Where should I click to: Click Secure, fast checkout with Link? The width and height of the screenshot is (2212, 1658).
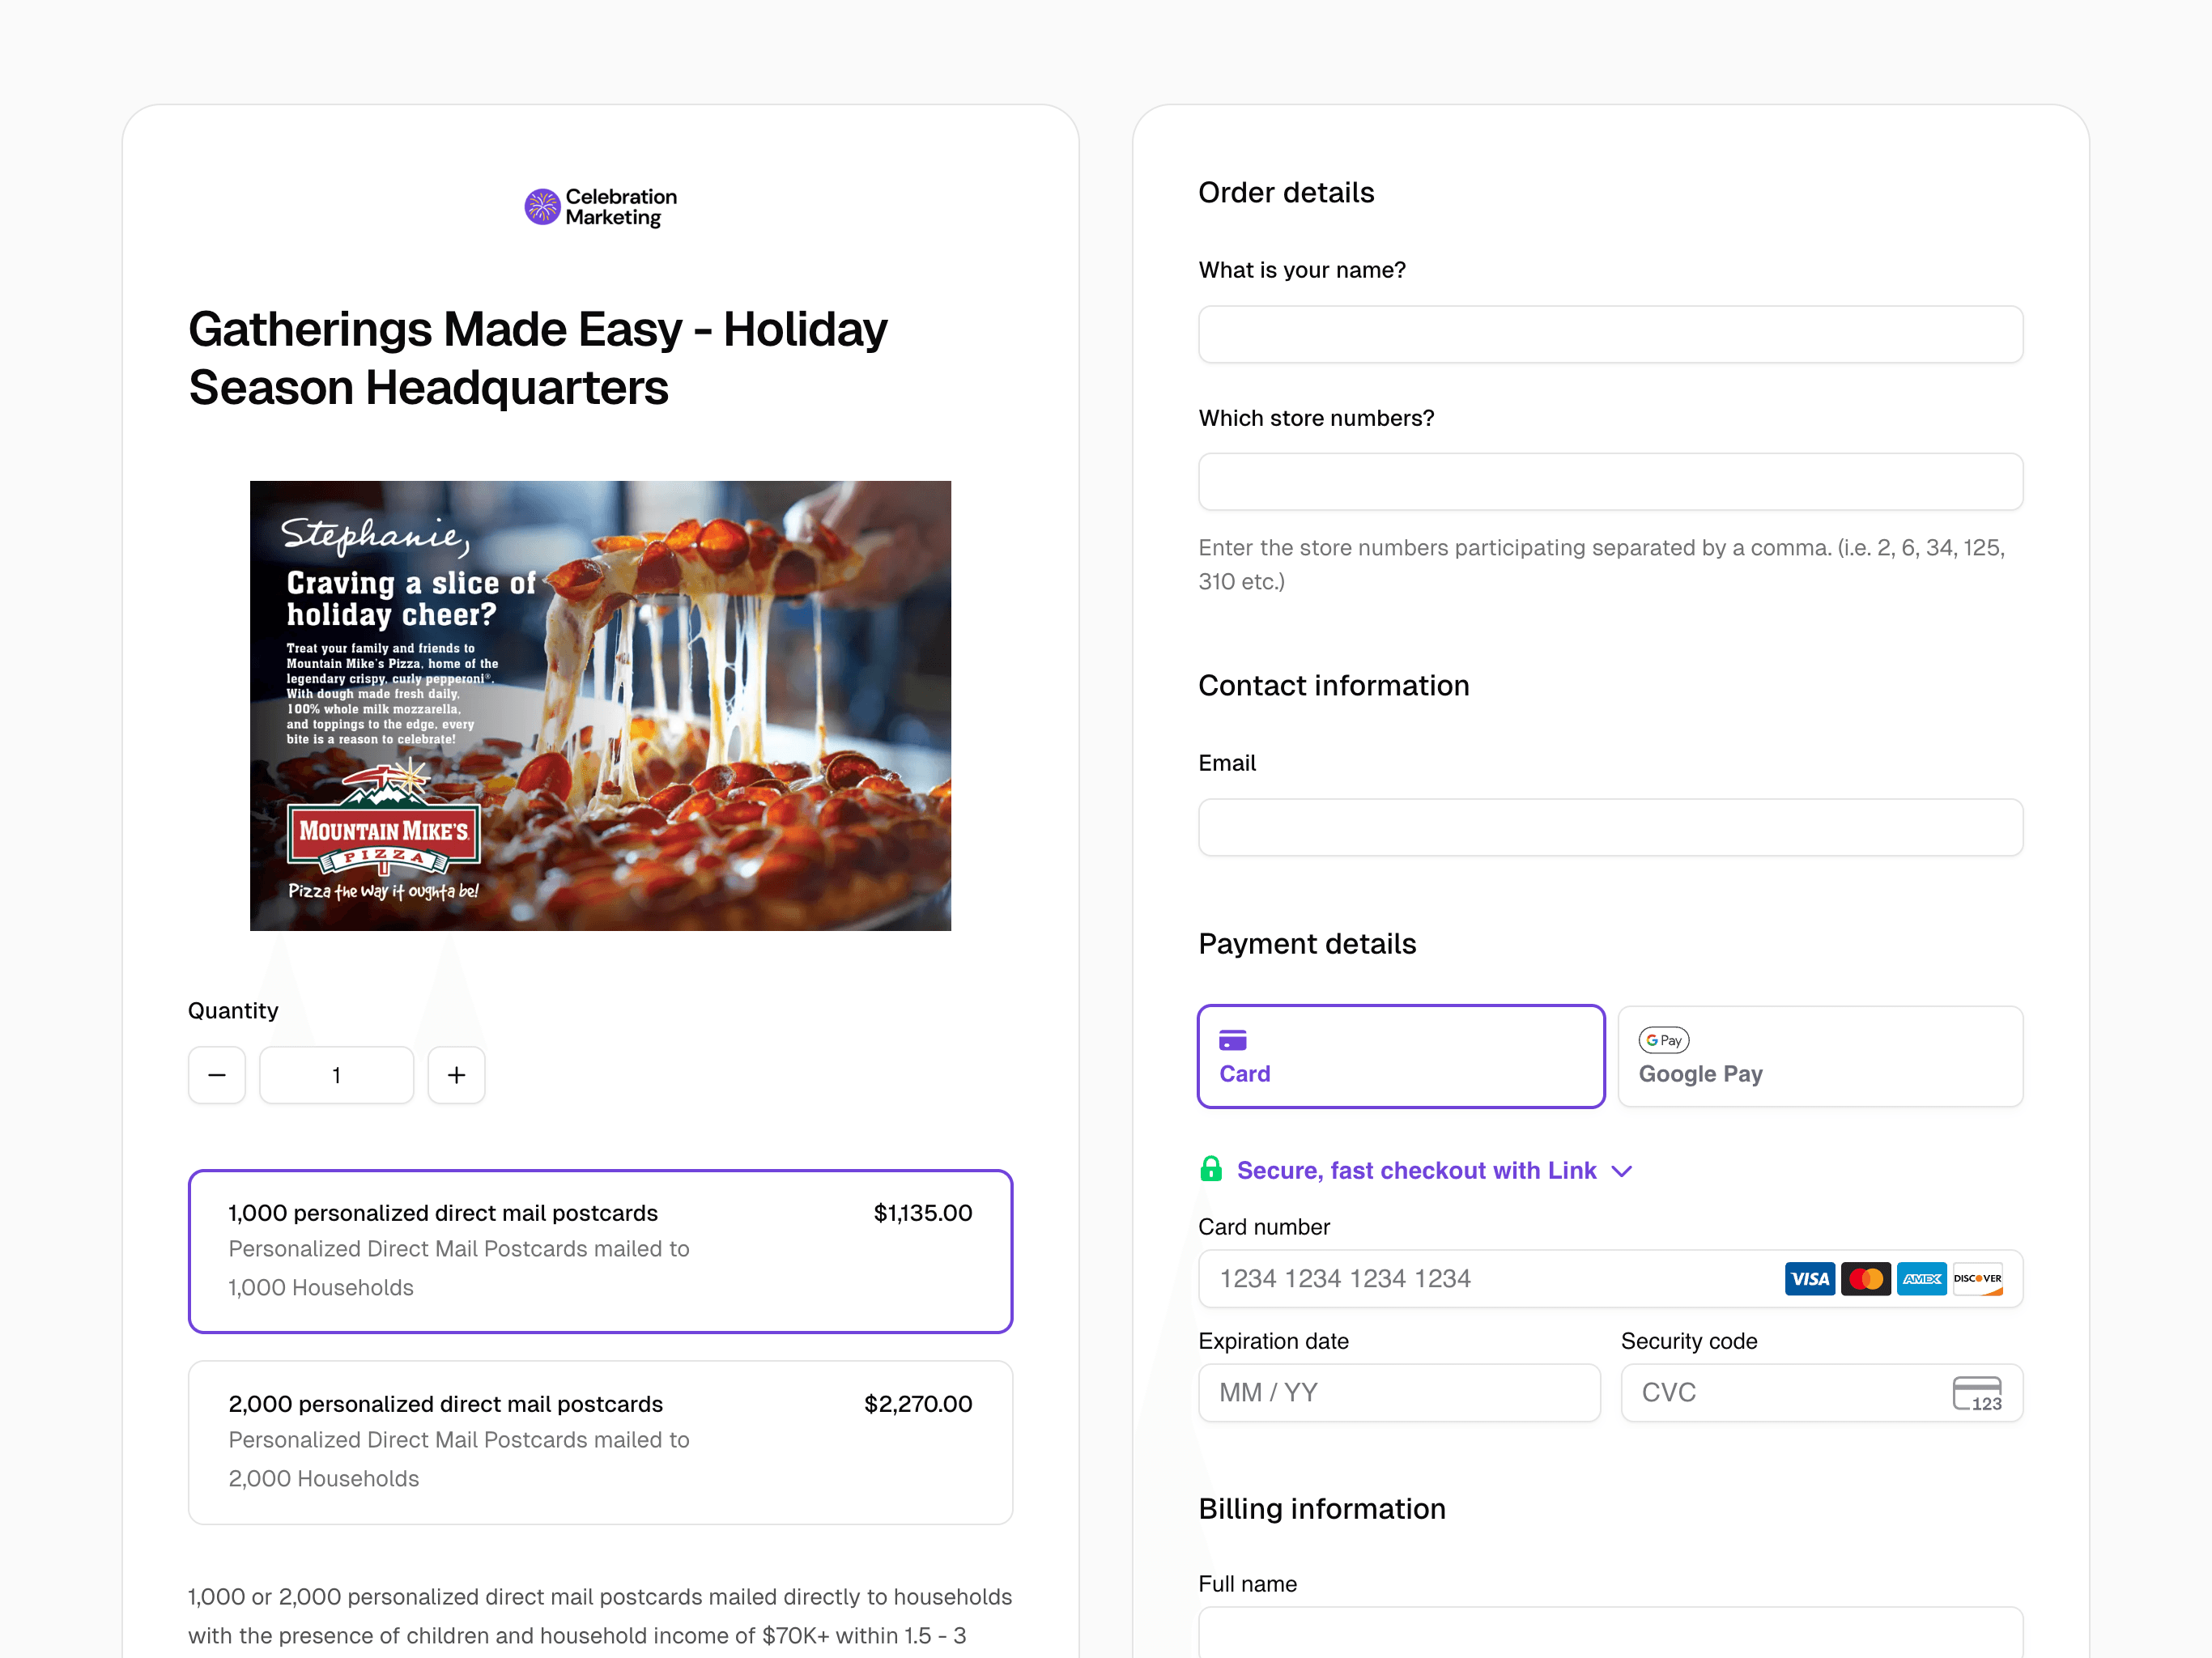point(1416,1171)
